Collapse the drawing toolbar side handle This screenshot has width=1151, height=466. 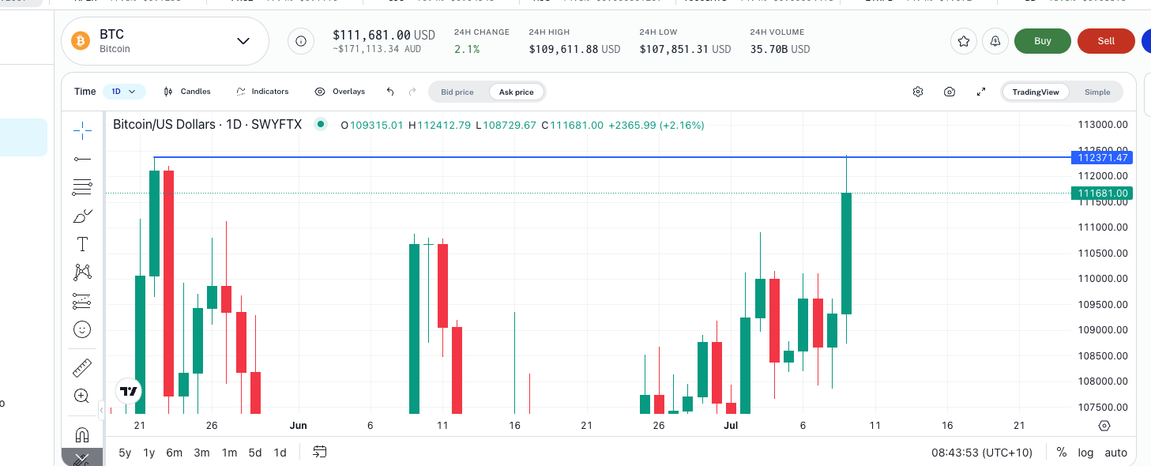point(101,410)
